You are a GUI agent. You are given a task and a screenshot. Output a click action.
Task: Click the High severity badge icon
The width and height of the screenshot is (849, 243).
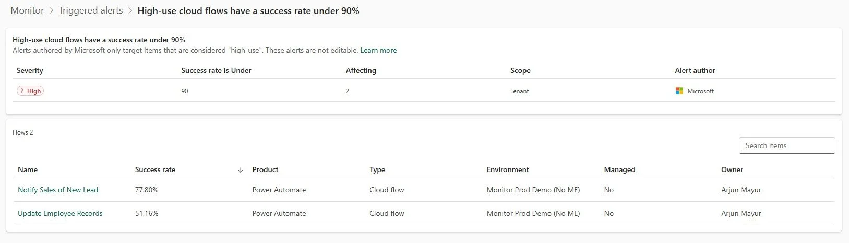pyautogui.click(x=22, y=91)
